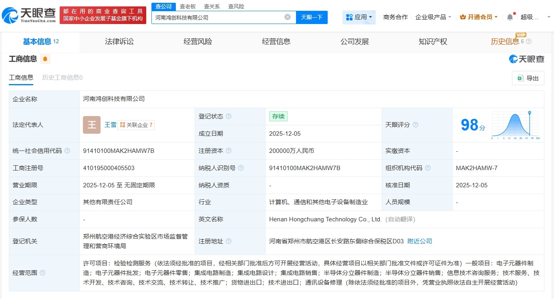This screenshot has height=299, width=554.
Task: Select the 查老板 search tab
Action: point(187,6)
